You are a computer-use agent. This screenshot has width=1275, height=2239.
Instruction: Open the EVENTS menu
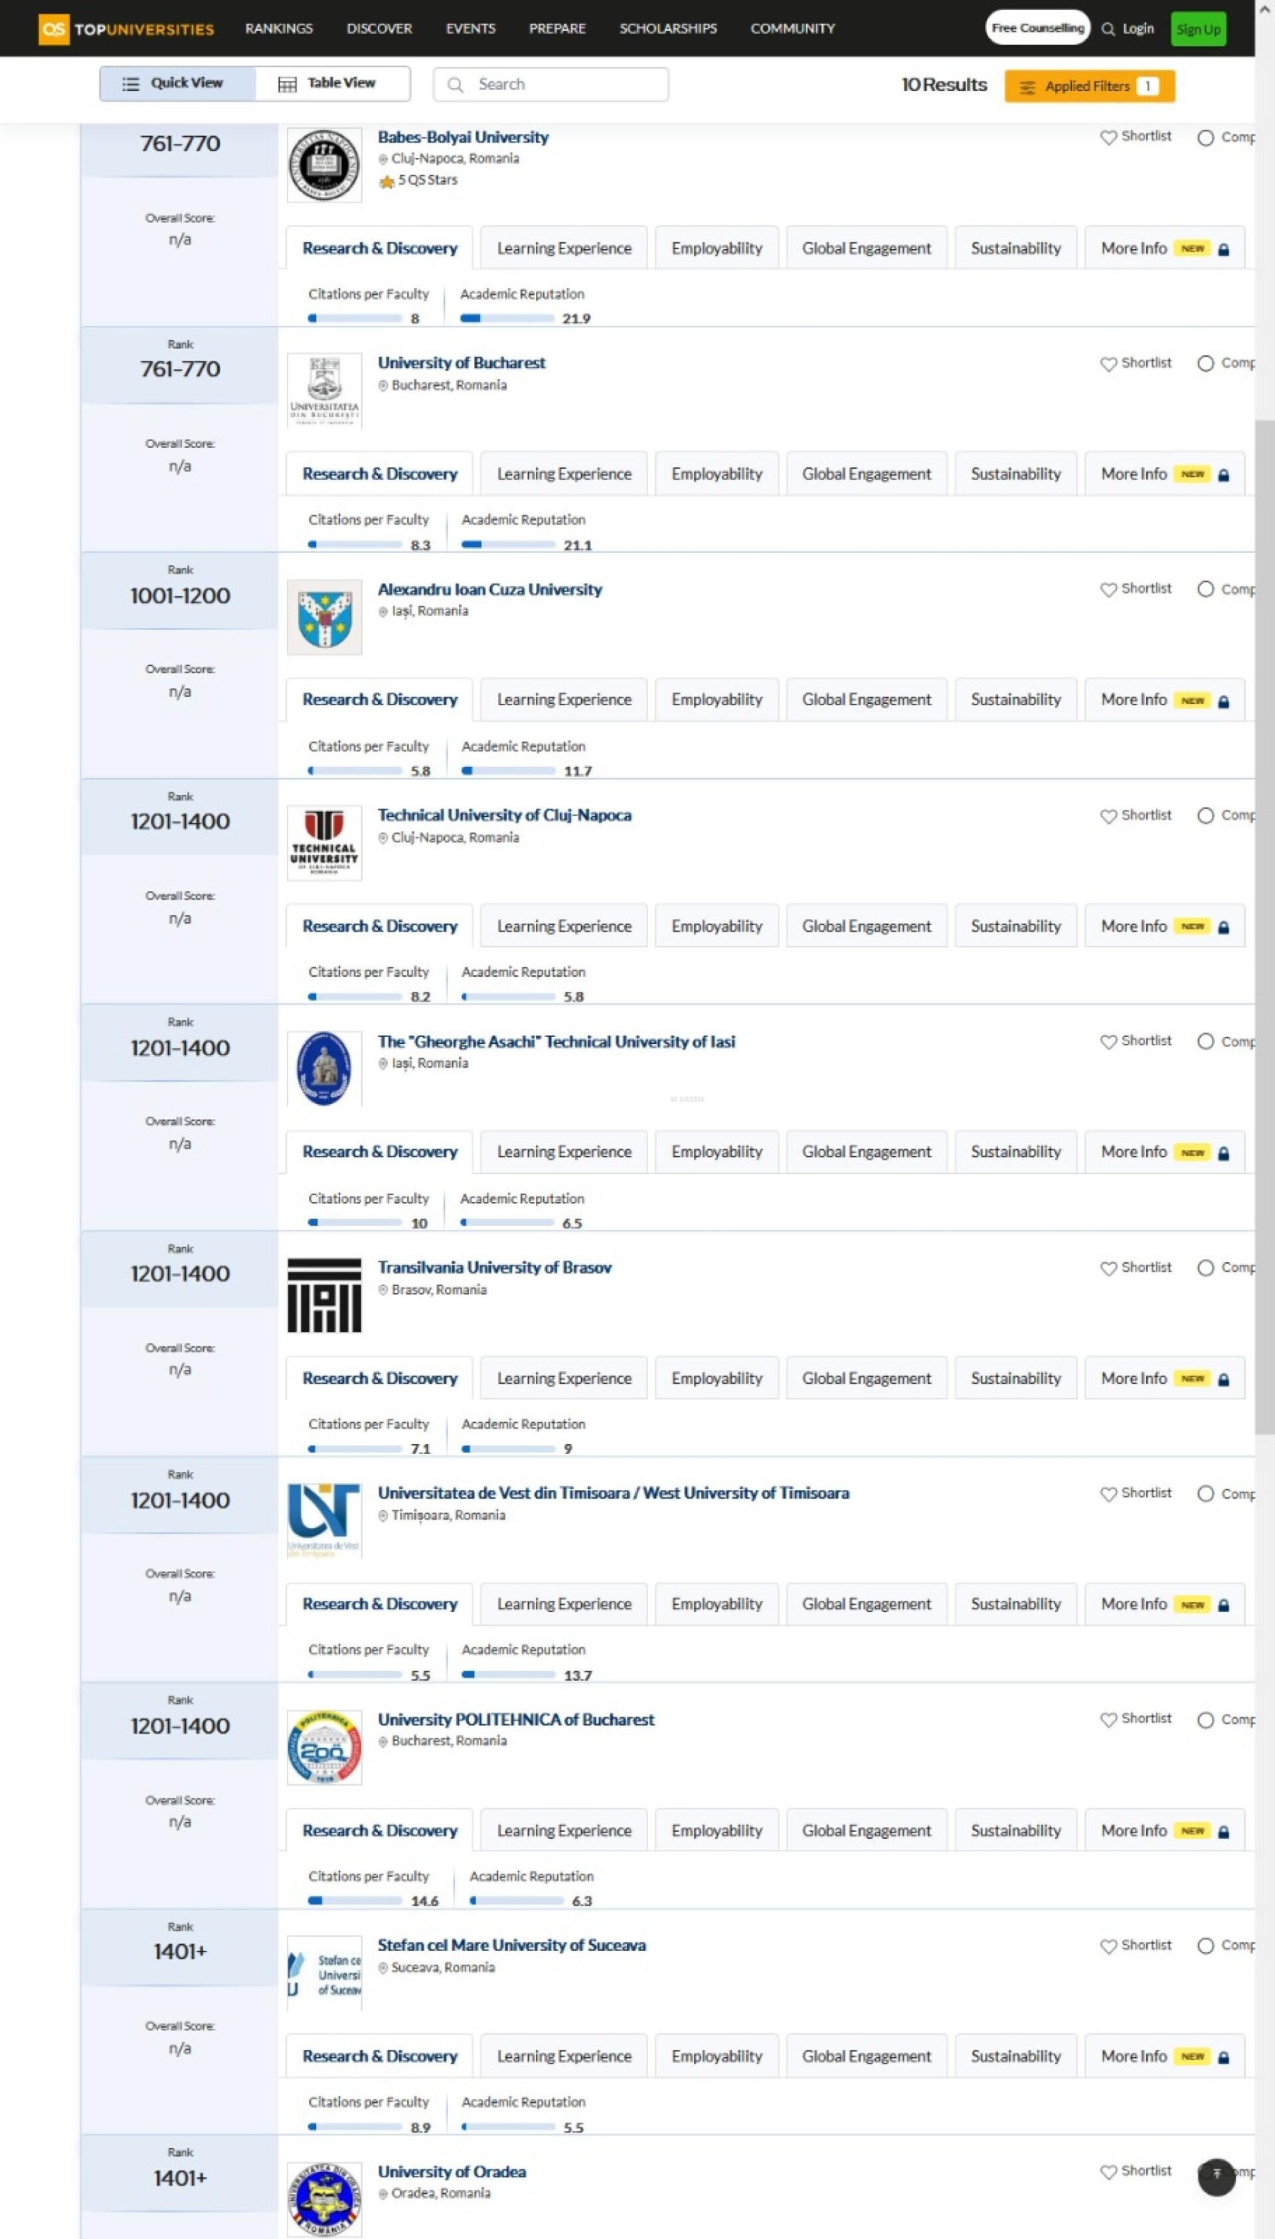click(470, 29)
